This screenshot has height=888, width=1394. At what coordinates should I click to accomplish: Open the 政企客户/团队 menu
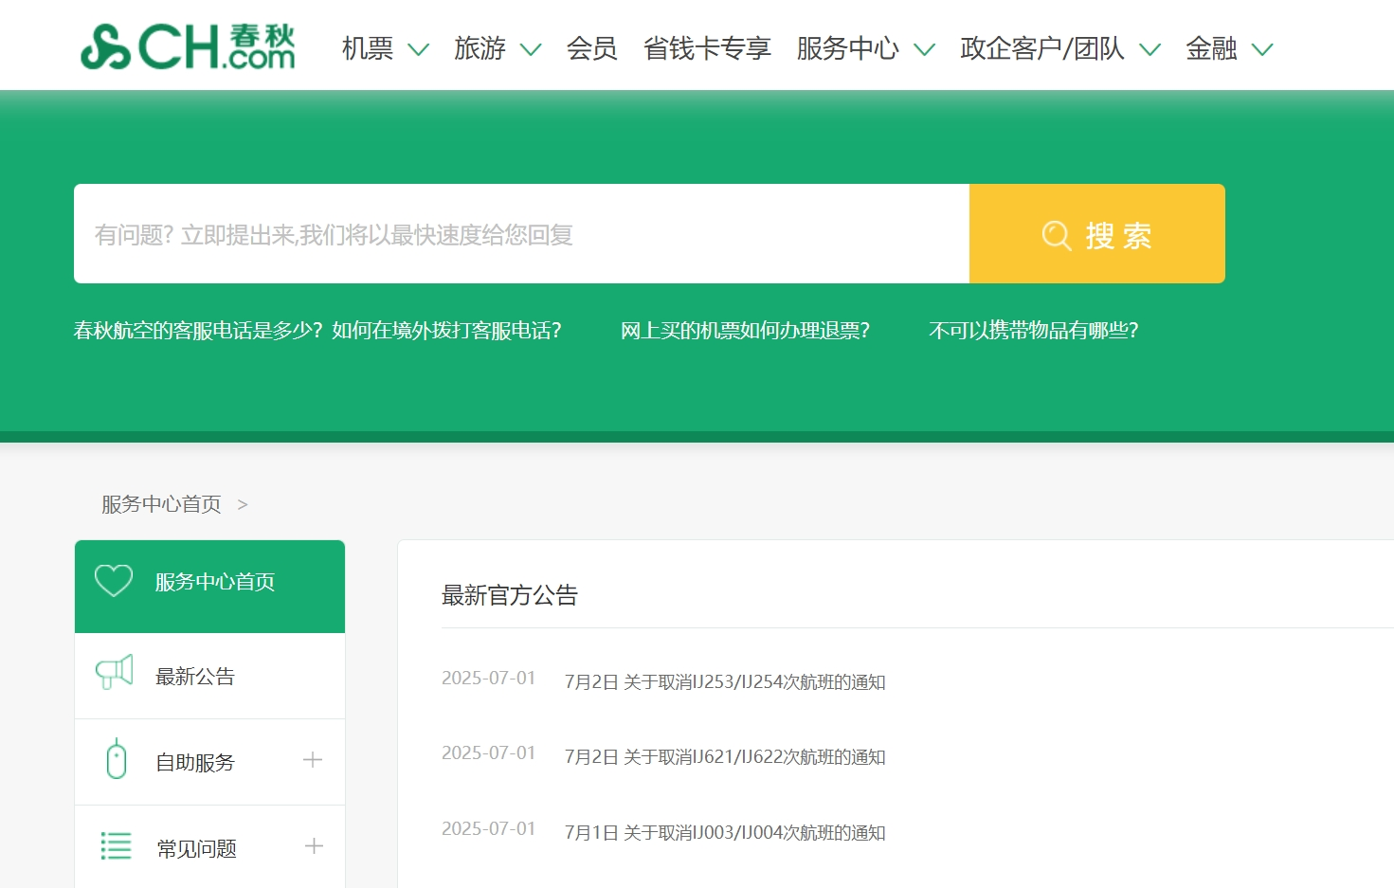pyautogui.click(x=1041, y=48)
